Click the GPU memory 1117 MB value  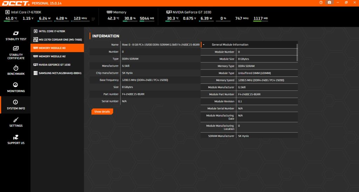coord(260,19)
